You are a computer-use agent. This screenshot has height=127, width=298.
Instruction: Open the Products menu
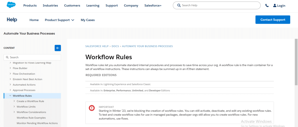[30, 6]
